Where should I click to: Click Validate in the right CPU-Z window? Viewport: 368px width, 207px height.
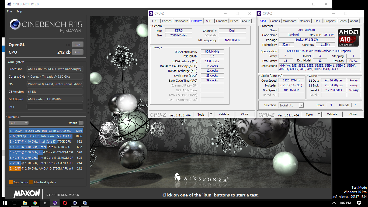[x=332, y=114]
